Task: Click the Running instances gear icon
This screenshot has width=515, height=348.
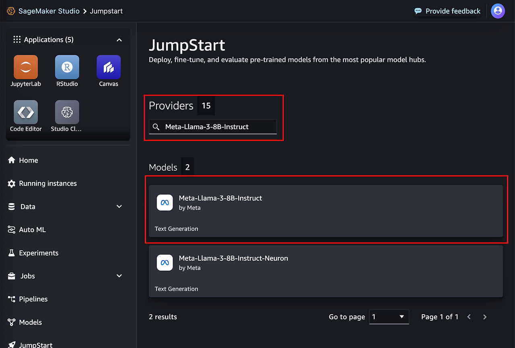Action: [12, 183]
